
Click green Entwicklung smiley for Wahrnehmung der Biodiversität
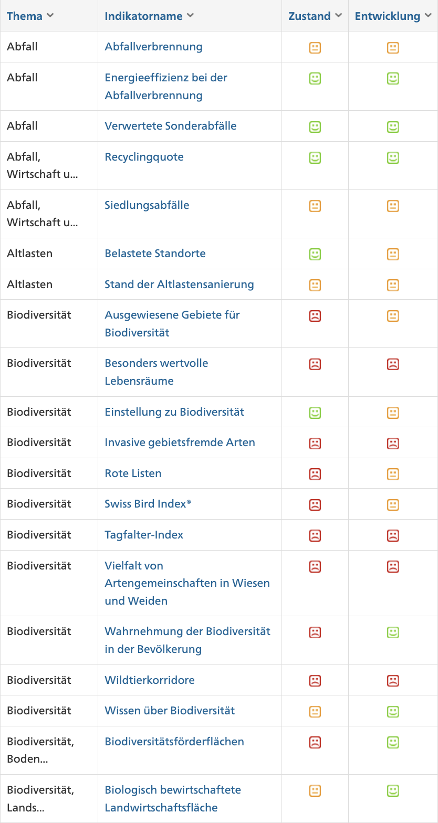[x=393, y=632]
